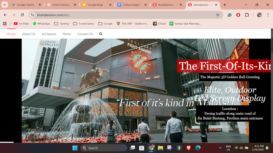Open the Chrome three-dot menu

click(x=268, y=15)
